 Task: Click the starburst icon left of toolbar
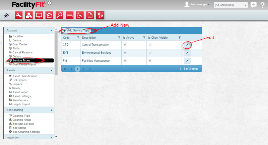(7, 15)
